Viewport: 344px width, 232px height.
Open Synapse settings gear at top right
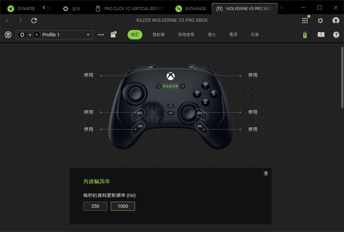point(320,21)
